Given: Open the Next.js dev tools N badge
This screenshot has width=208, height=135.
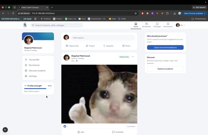Looking at the screenshot, I should click(5, 130).
